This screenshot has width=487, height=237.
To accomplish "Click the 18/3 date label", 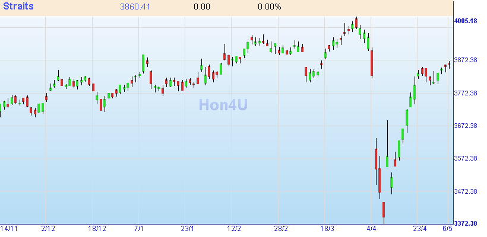I will tap(327, 229).
